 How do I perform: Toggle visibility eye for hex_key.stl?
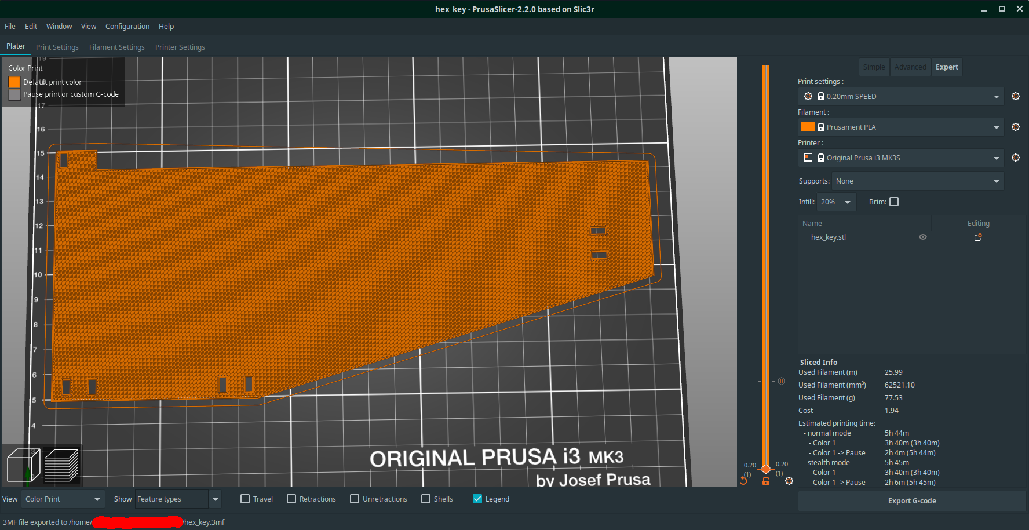(923, 237)
